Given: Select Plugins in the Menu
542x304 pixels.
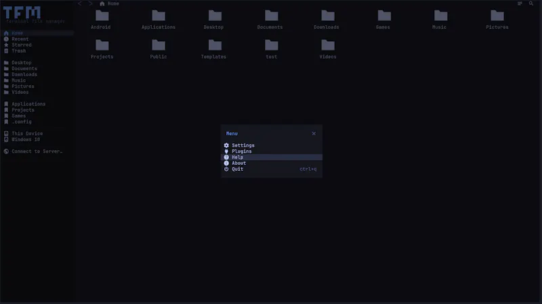Looking at the screenshot, I should pos(272,151).
